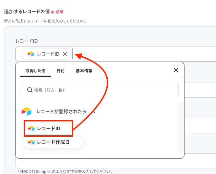Click the magnifier search icon
216x174 pixels.
29,90
